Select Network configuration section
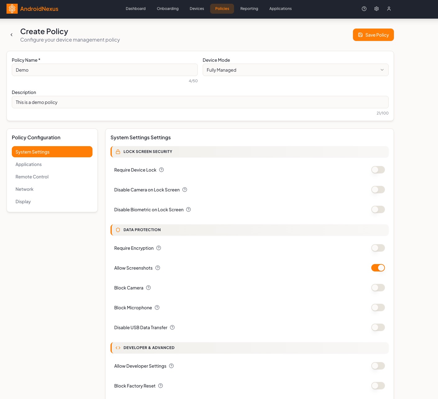The width and height of the screenshot is (438, 399). tap(52, 189)
